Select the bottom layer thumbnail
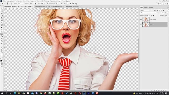The width and height of the screenshot is (169, 95). tap(146, 25)
